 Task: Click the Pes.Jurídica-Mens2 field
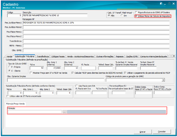coord(96,27)
